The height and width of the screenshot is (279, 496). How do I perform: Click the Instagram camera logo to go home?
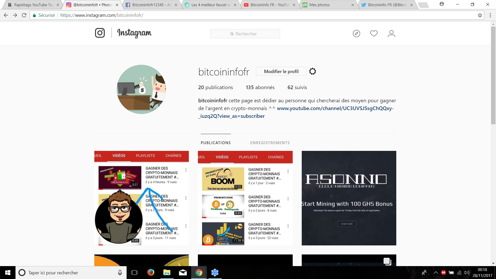tap(100, 33)
